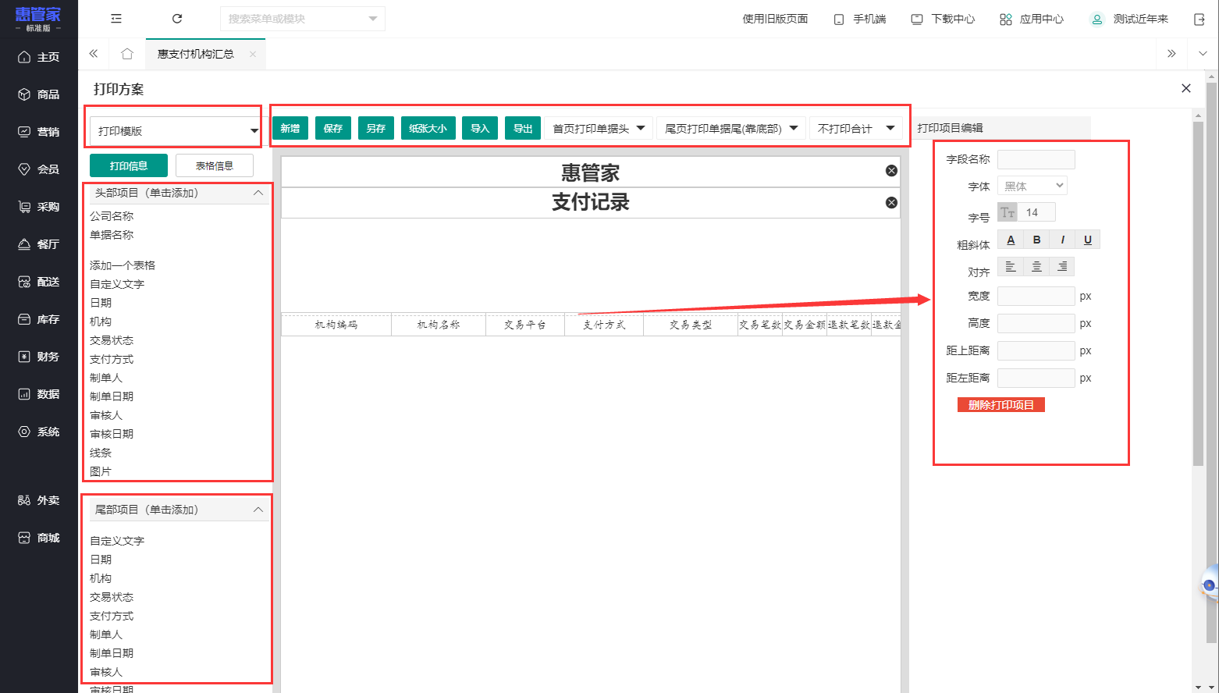Open 会员 member module in sidebar
The height and width of the screenshot is (693, 1219).
(x=38, y=169)
